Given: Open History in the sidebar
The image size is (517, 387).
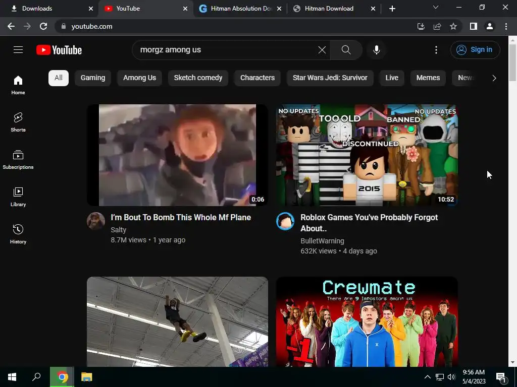Looking at the screenshot, I should pyautogui.click(x=18, y=234).
